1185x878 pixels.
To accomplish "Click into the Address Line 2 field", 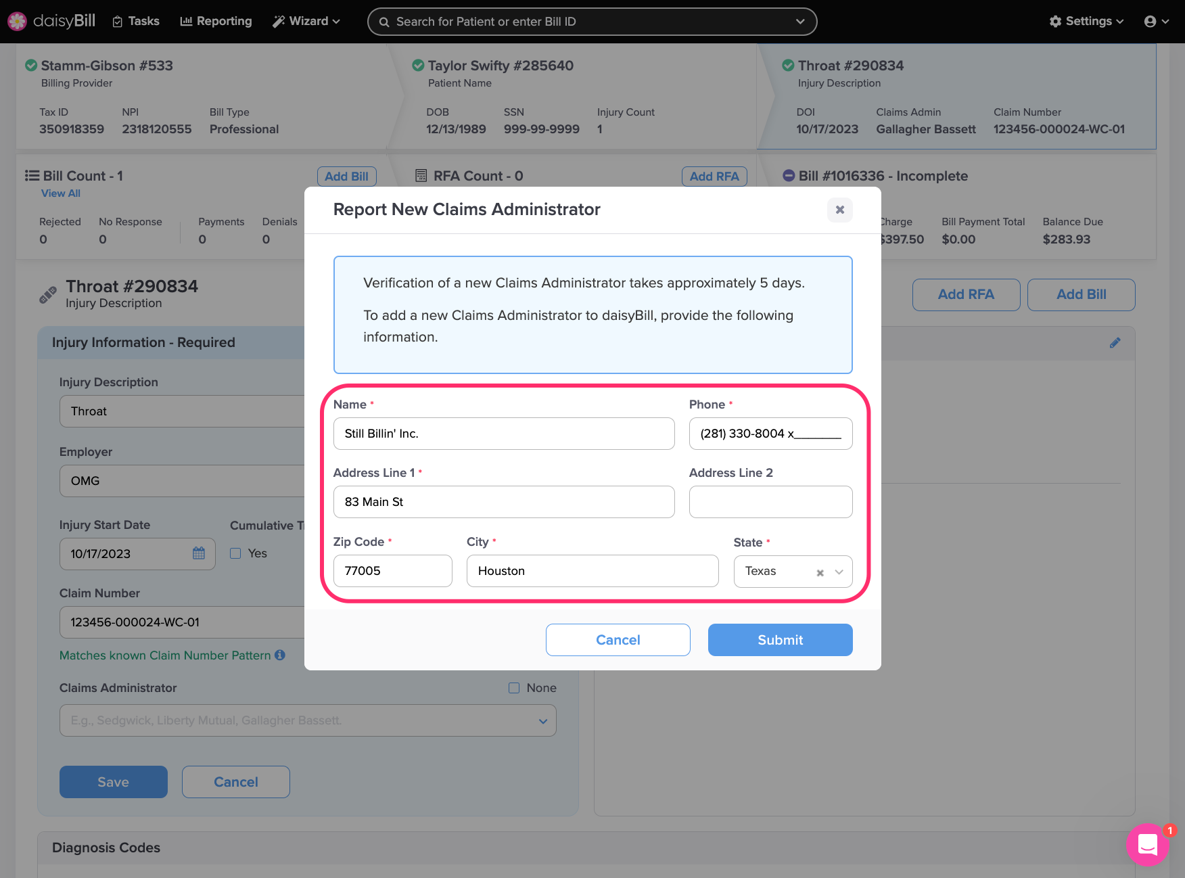I will click(770, 502).
